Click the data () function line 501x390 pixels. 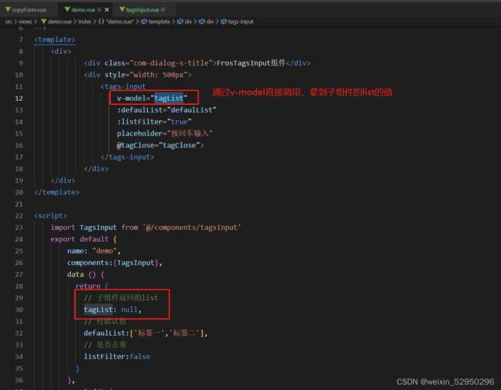tap(86, 274)
